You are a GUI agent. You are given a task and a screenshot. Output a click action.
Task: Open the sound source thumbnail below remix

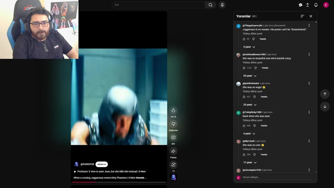[x=173, y=178]
